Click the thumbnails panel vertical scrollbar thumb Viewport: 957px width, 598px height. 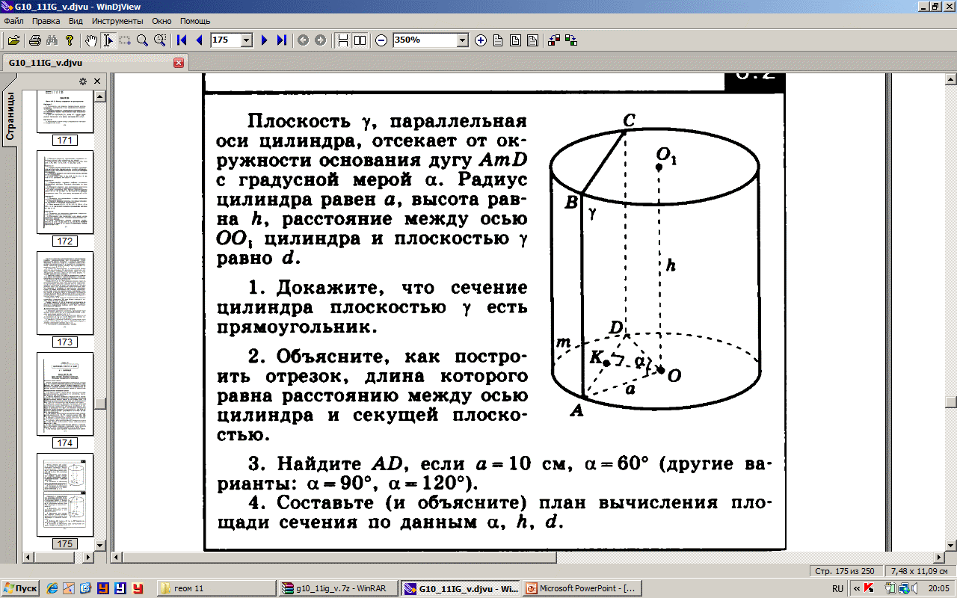coord(99,404)
